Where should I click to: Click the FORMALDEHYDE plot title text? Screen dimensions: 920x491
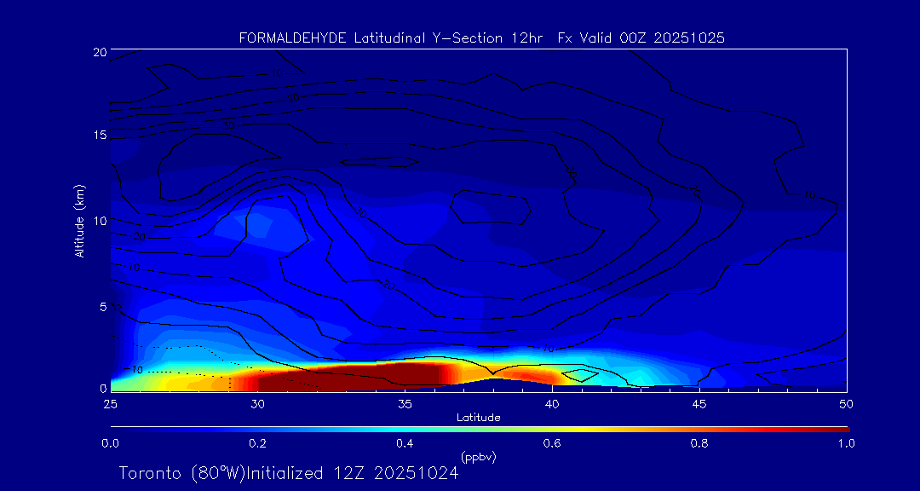point(481,38)
